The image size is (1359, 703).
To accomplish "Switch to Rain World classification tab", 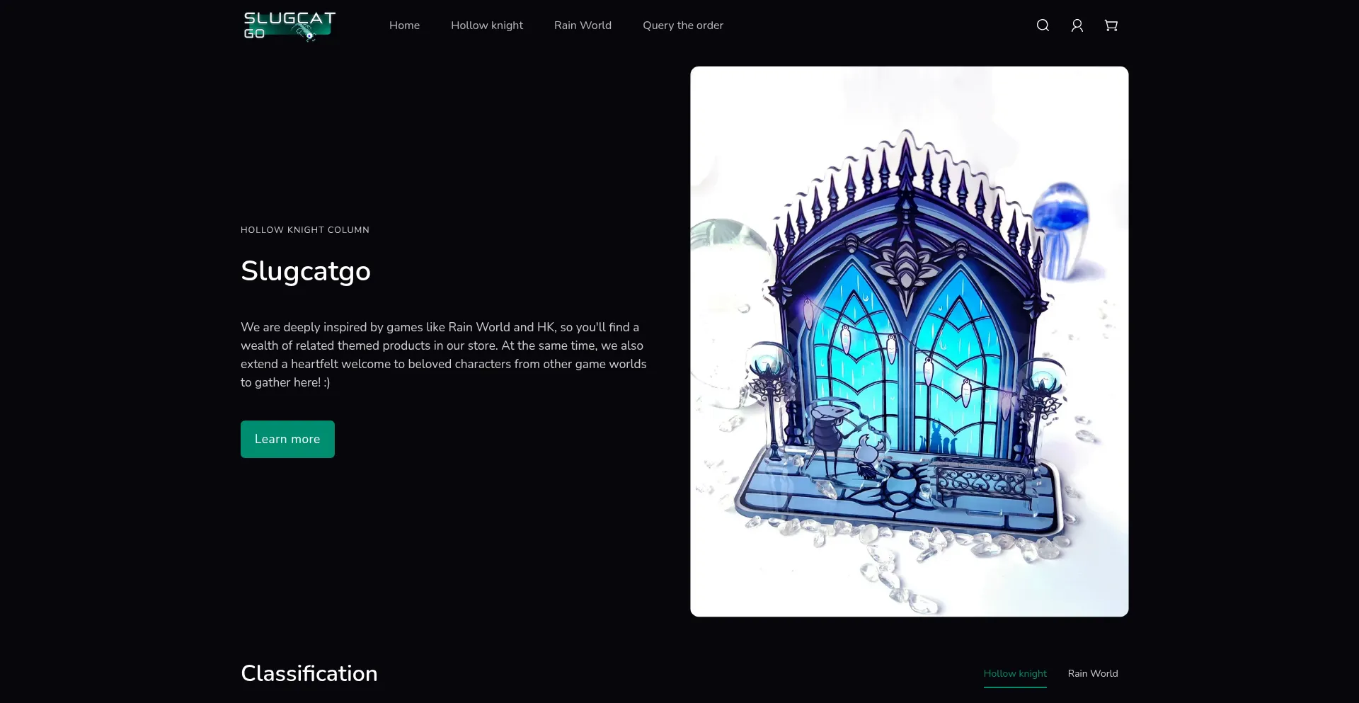I will pos(1092,673).
